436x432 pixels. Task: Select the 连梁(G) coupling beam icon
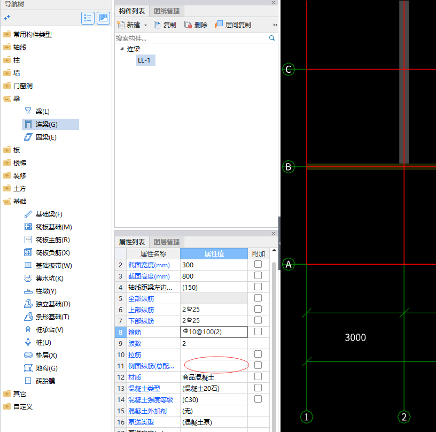point(28,124)
